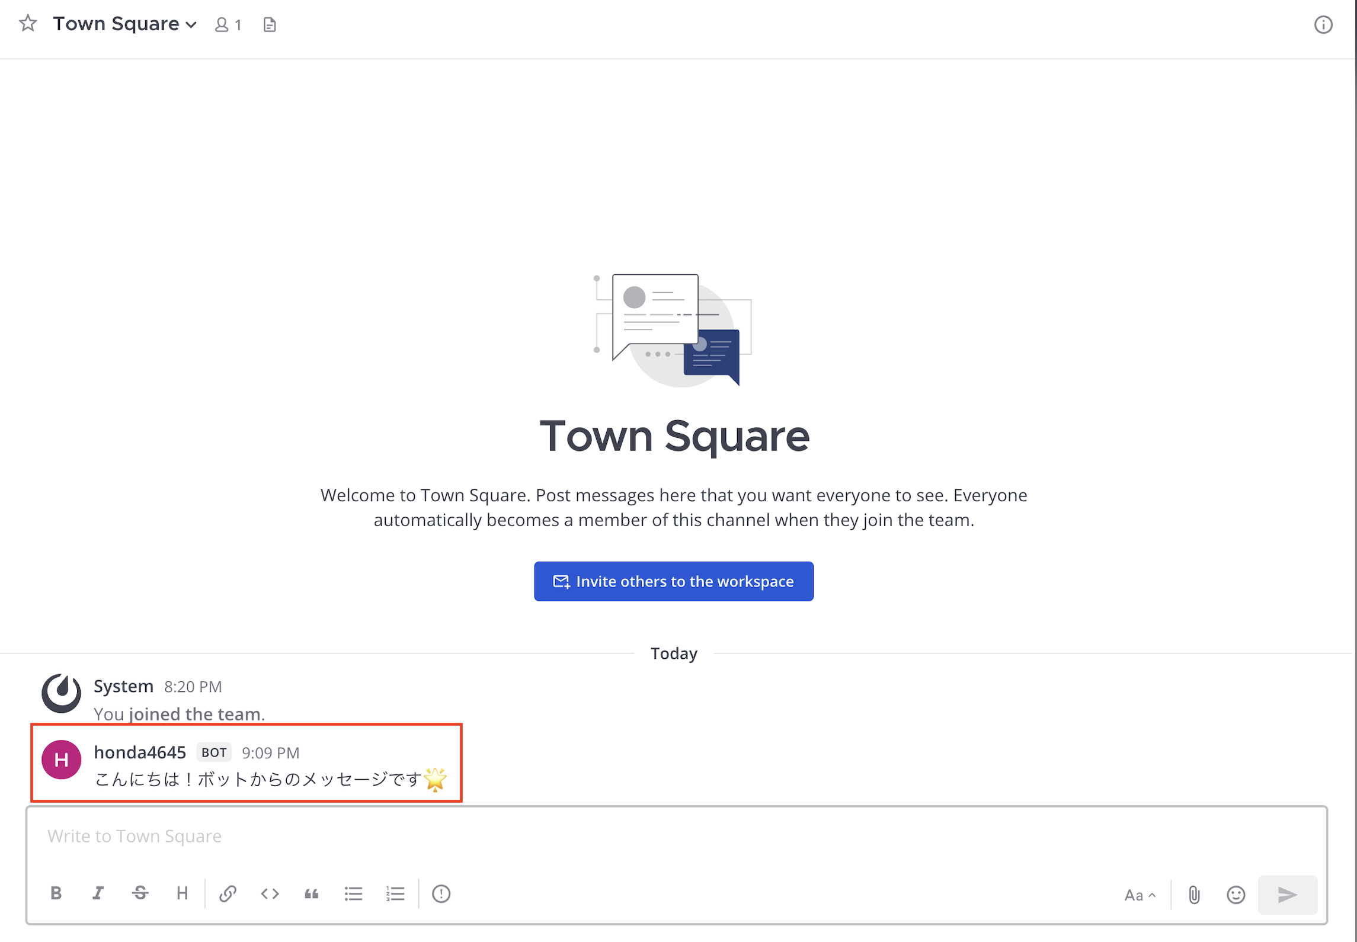
Task: Open the channel info panel
Action: pyautogui.click(x=1323, y=25)
